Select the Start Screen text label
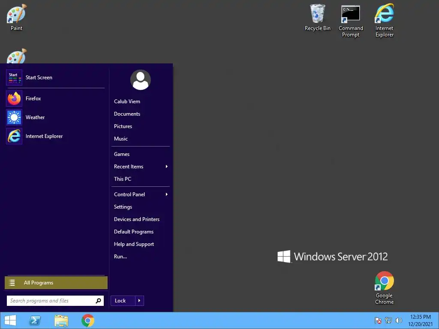439x329 pixels. pos(39,78)
